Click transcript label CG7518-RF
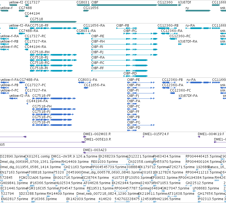This screenshot has width=226, height=203. click(39, 26)
